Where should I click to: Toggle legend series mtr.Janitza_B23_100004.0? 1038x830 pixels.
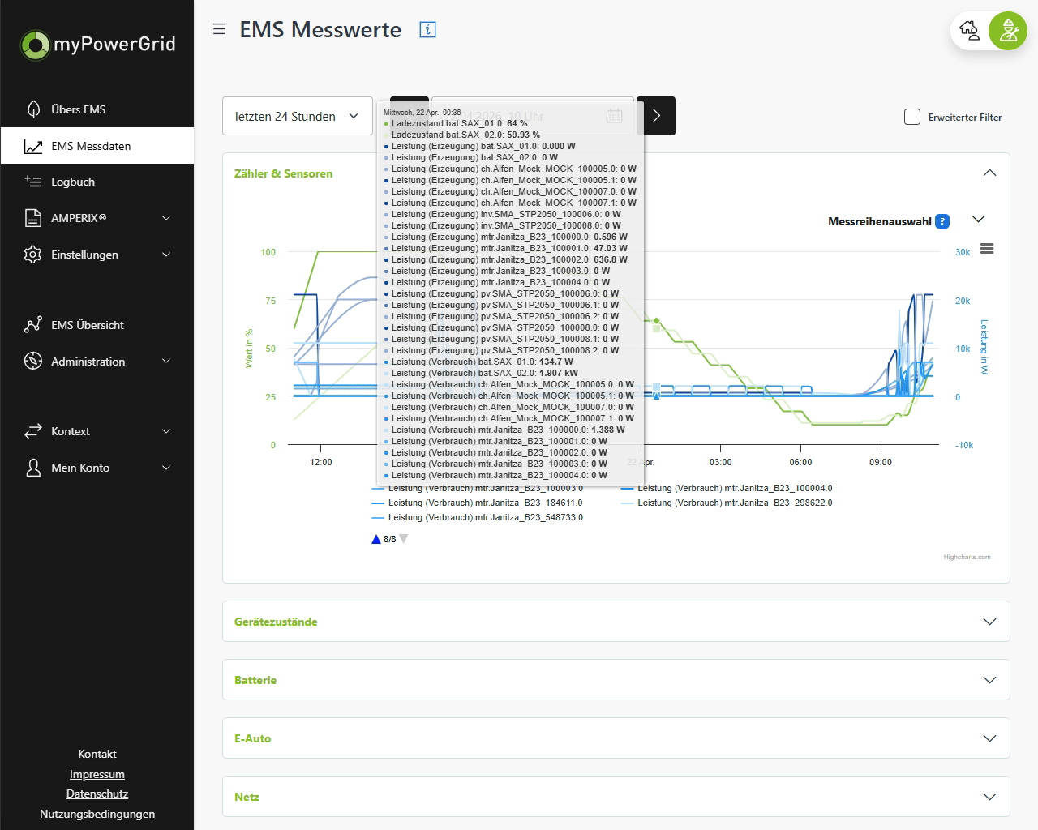727,488
